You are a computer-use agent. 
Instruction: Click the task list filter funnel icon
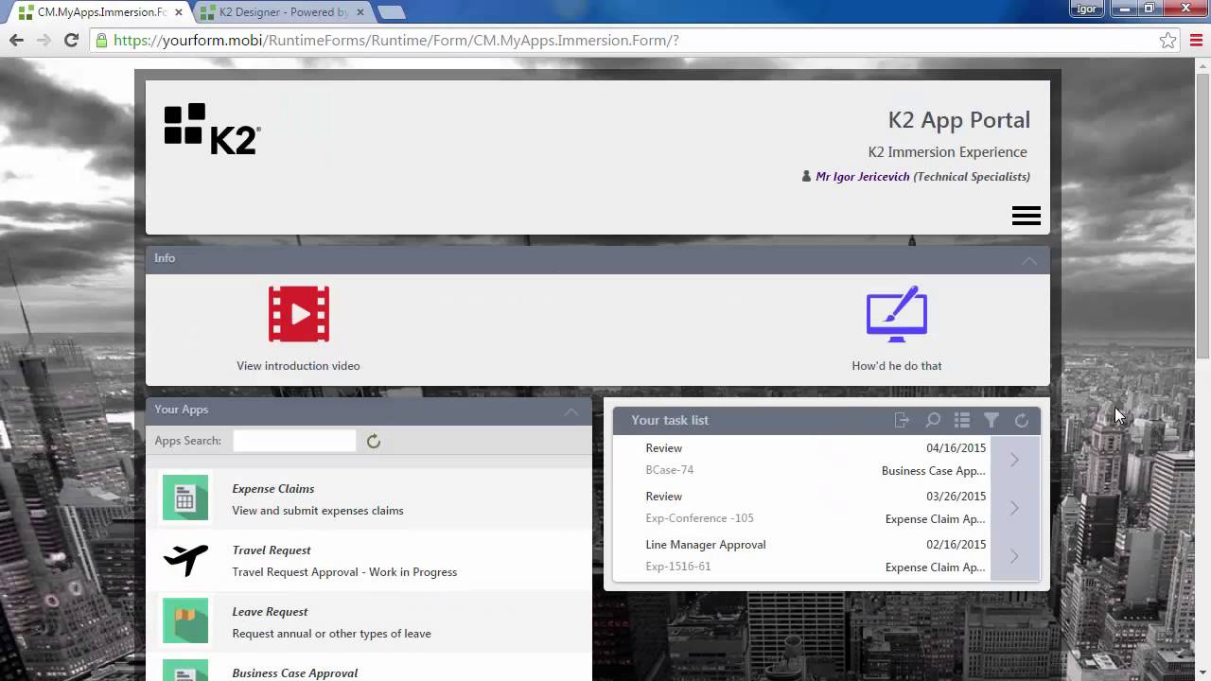992,420
